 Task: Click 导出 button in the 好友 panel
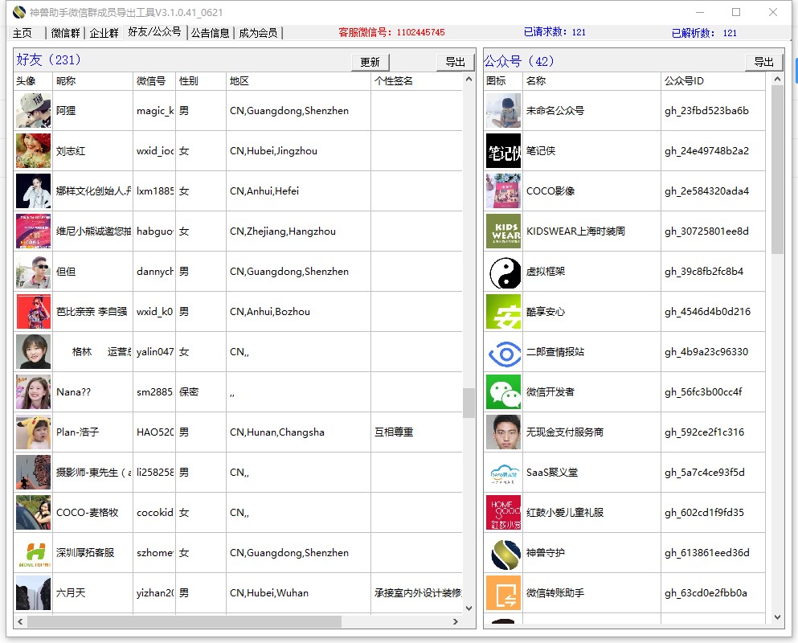455,62
